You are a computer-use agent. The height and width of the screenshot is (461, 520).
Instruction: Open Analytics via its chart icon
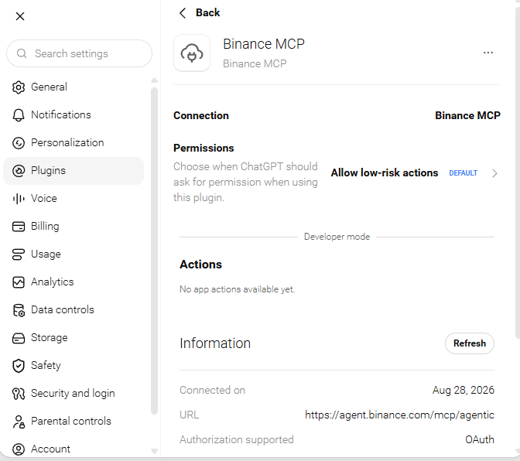point(19,282)
